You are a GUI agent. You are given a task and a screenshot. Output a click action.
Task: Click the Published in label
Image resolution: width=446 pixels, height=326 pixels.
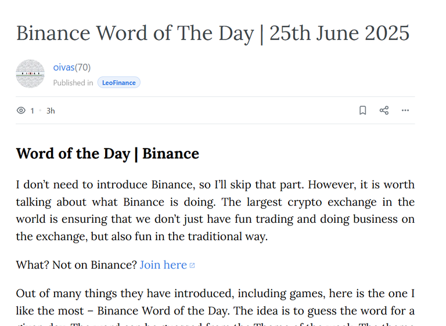click(73, 83)
